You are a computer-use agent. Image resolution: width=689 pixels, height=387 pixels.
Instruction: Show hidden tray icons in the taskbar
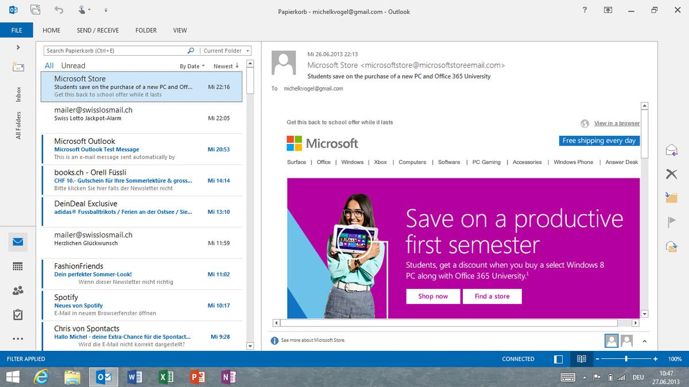pos(585,377)
